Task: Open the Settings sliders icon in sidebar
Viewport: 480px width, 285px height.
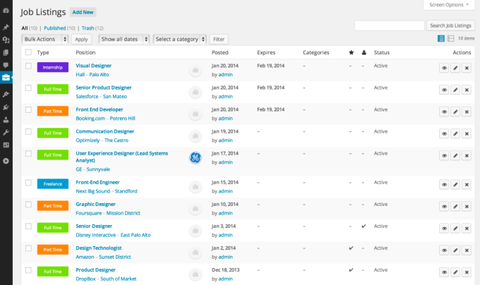Action: (6, 145)
